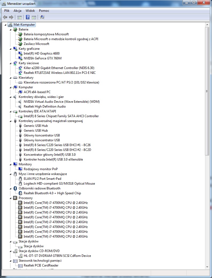Click the NVIDIA GeForce GTX 760M icon
This screenshot has width=212, height=278.
[x=20, y=58]
